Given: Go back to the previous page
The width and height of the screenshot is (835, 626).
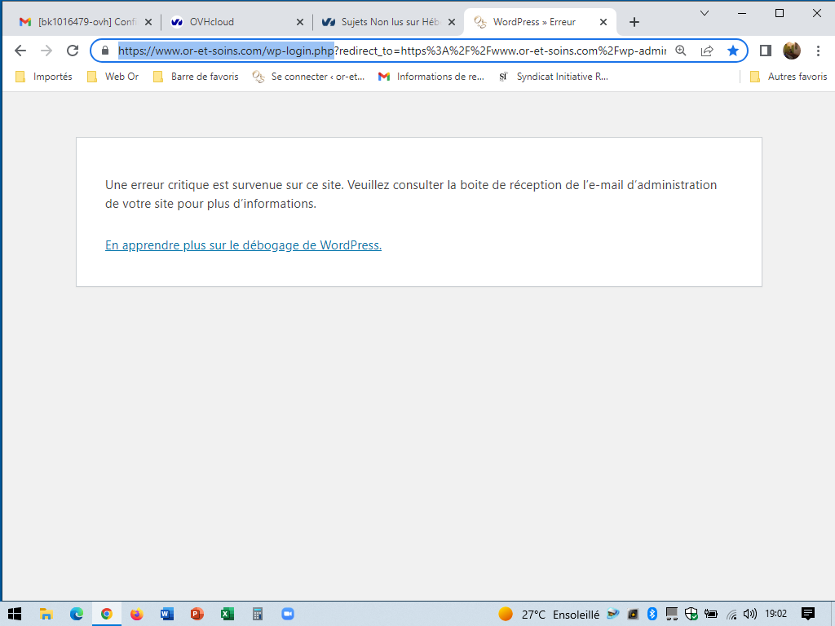Looking at the screenshot, I should 20,51.
